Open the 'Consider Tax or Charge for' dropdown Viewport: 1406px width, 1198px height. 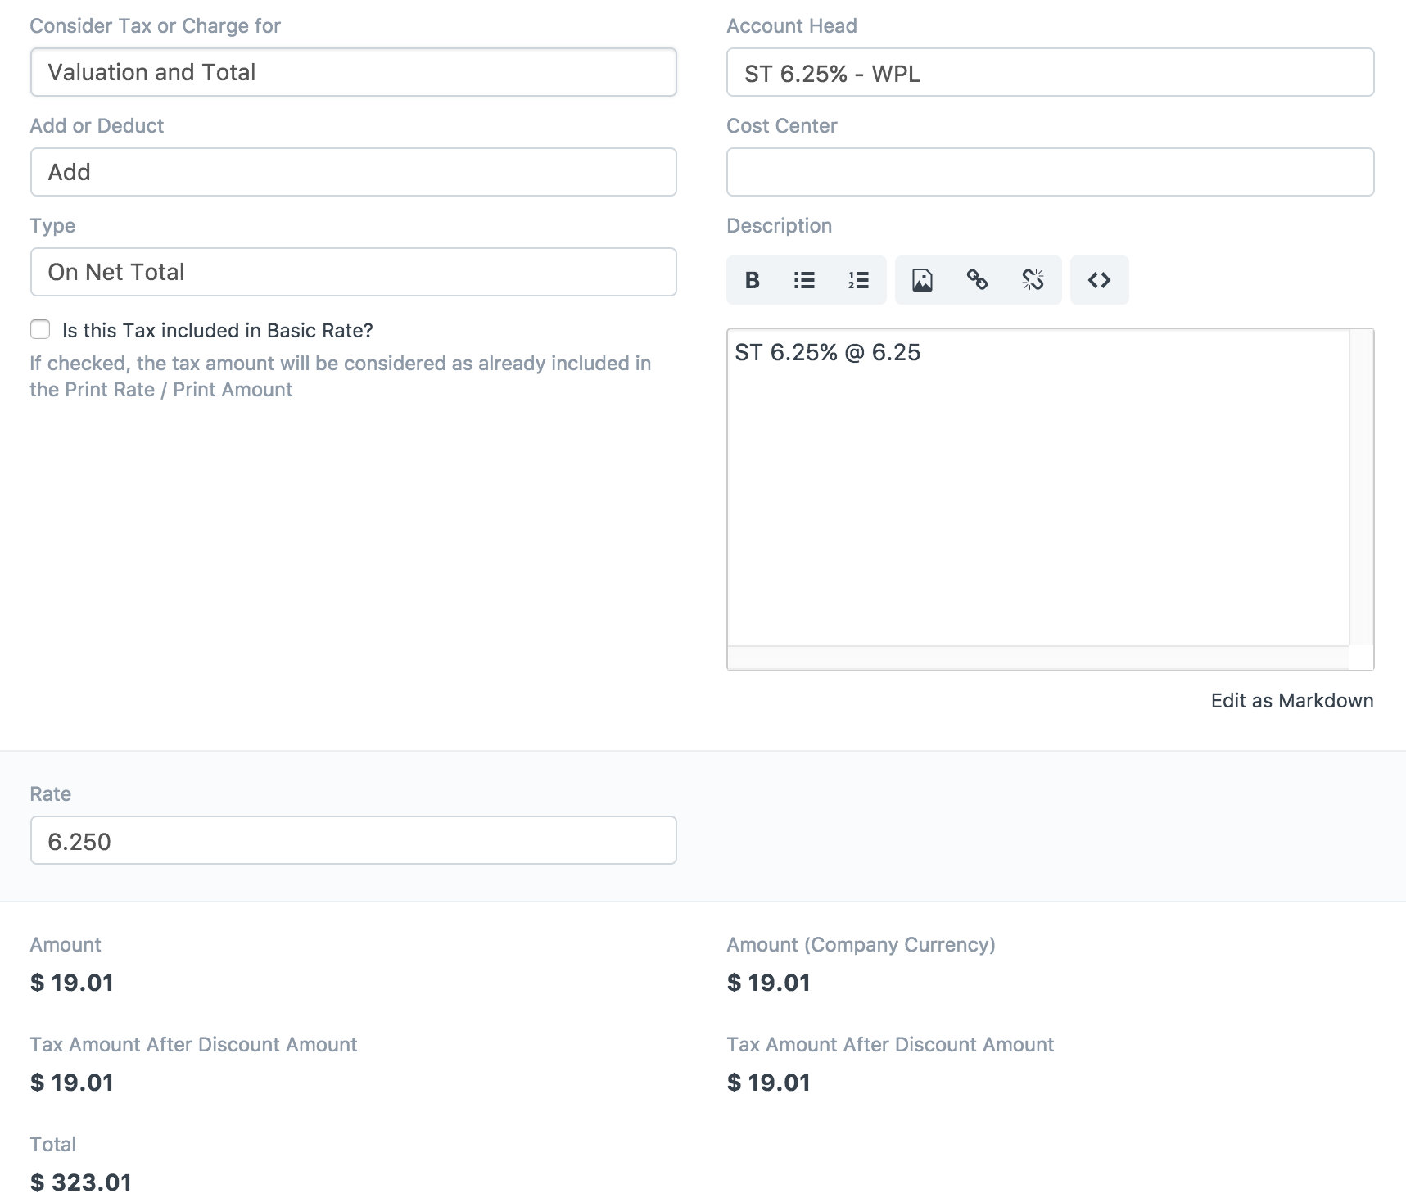point(353,72)
